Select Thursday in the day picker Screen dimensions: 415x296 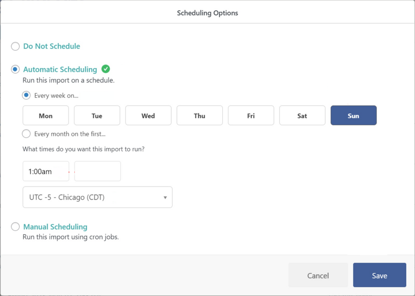pyautogui.click(x=199, y=115)
